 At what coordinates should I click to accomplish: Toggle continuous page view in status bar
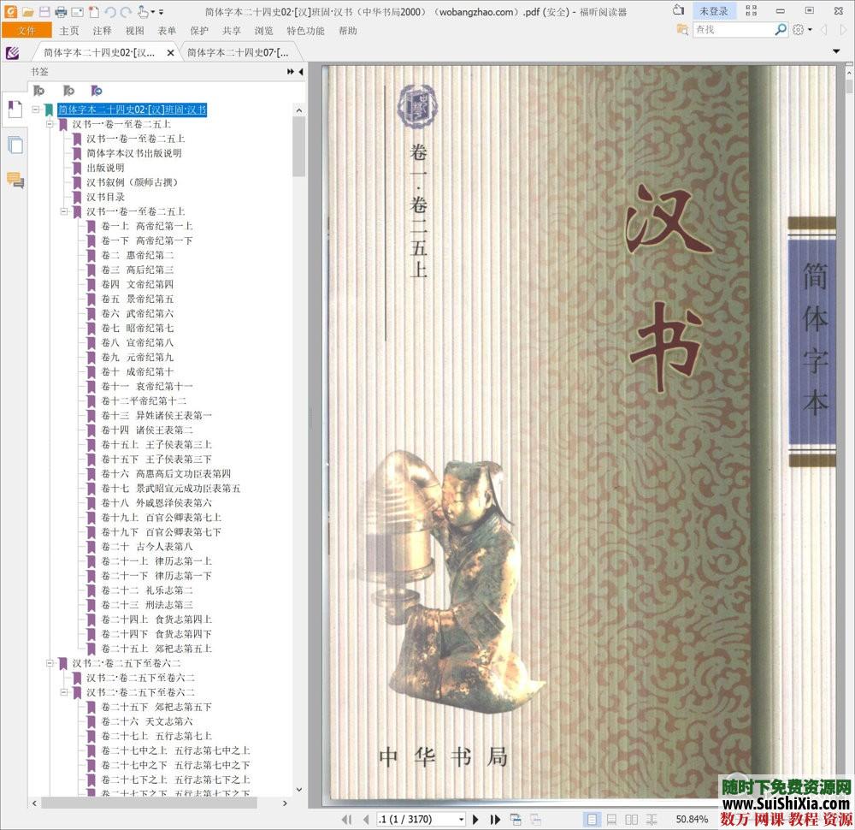point(611,819)
